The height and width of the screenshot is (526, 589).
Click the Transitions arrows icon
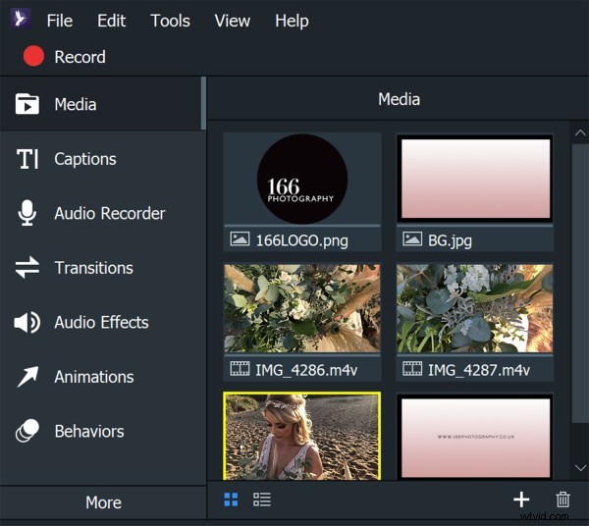coord(27,267)
